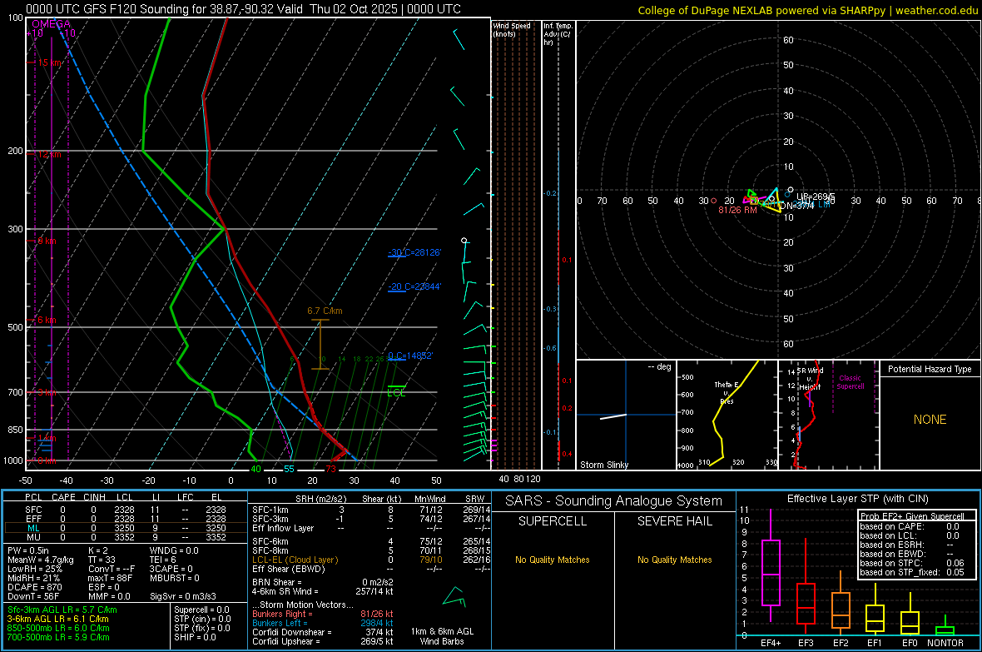Select the SFC parcel row label
Image resolution: width=982 pixels, height=652 pixels.
coord(33,510)
